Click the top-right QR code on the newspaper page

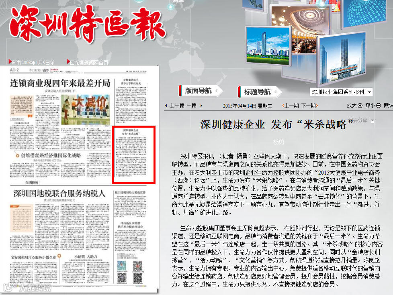pos(137,266)
